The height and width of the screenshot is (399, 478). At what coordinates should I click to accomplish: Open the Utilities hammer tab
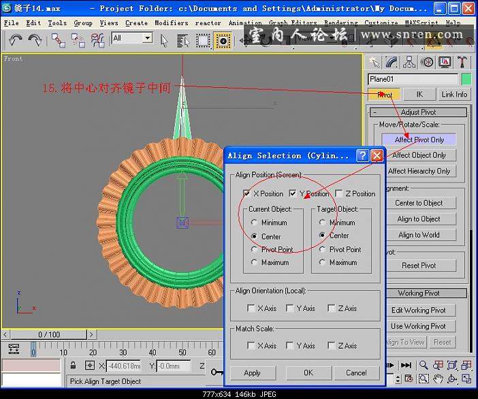(x=462, y=62)
